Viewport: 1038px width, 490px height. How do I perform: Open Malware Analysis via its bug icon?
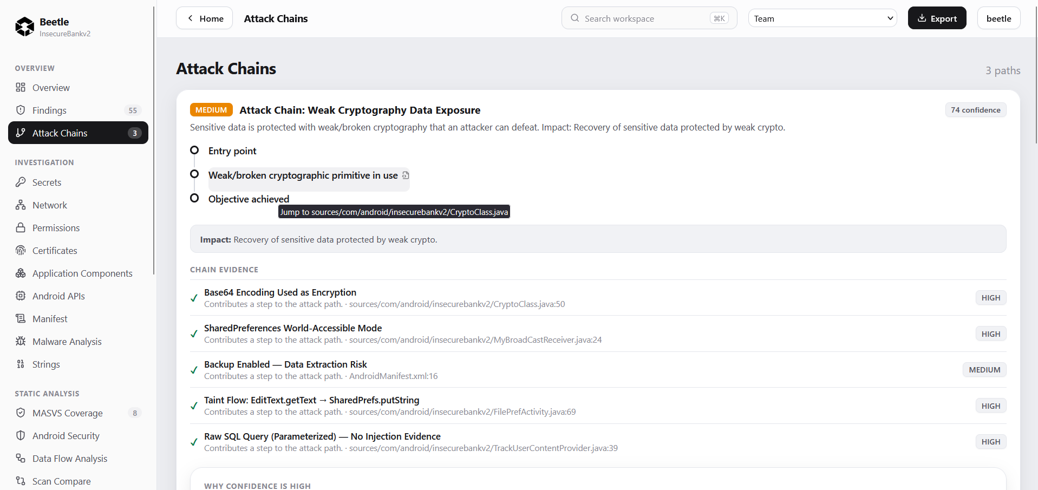(21, 341)
